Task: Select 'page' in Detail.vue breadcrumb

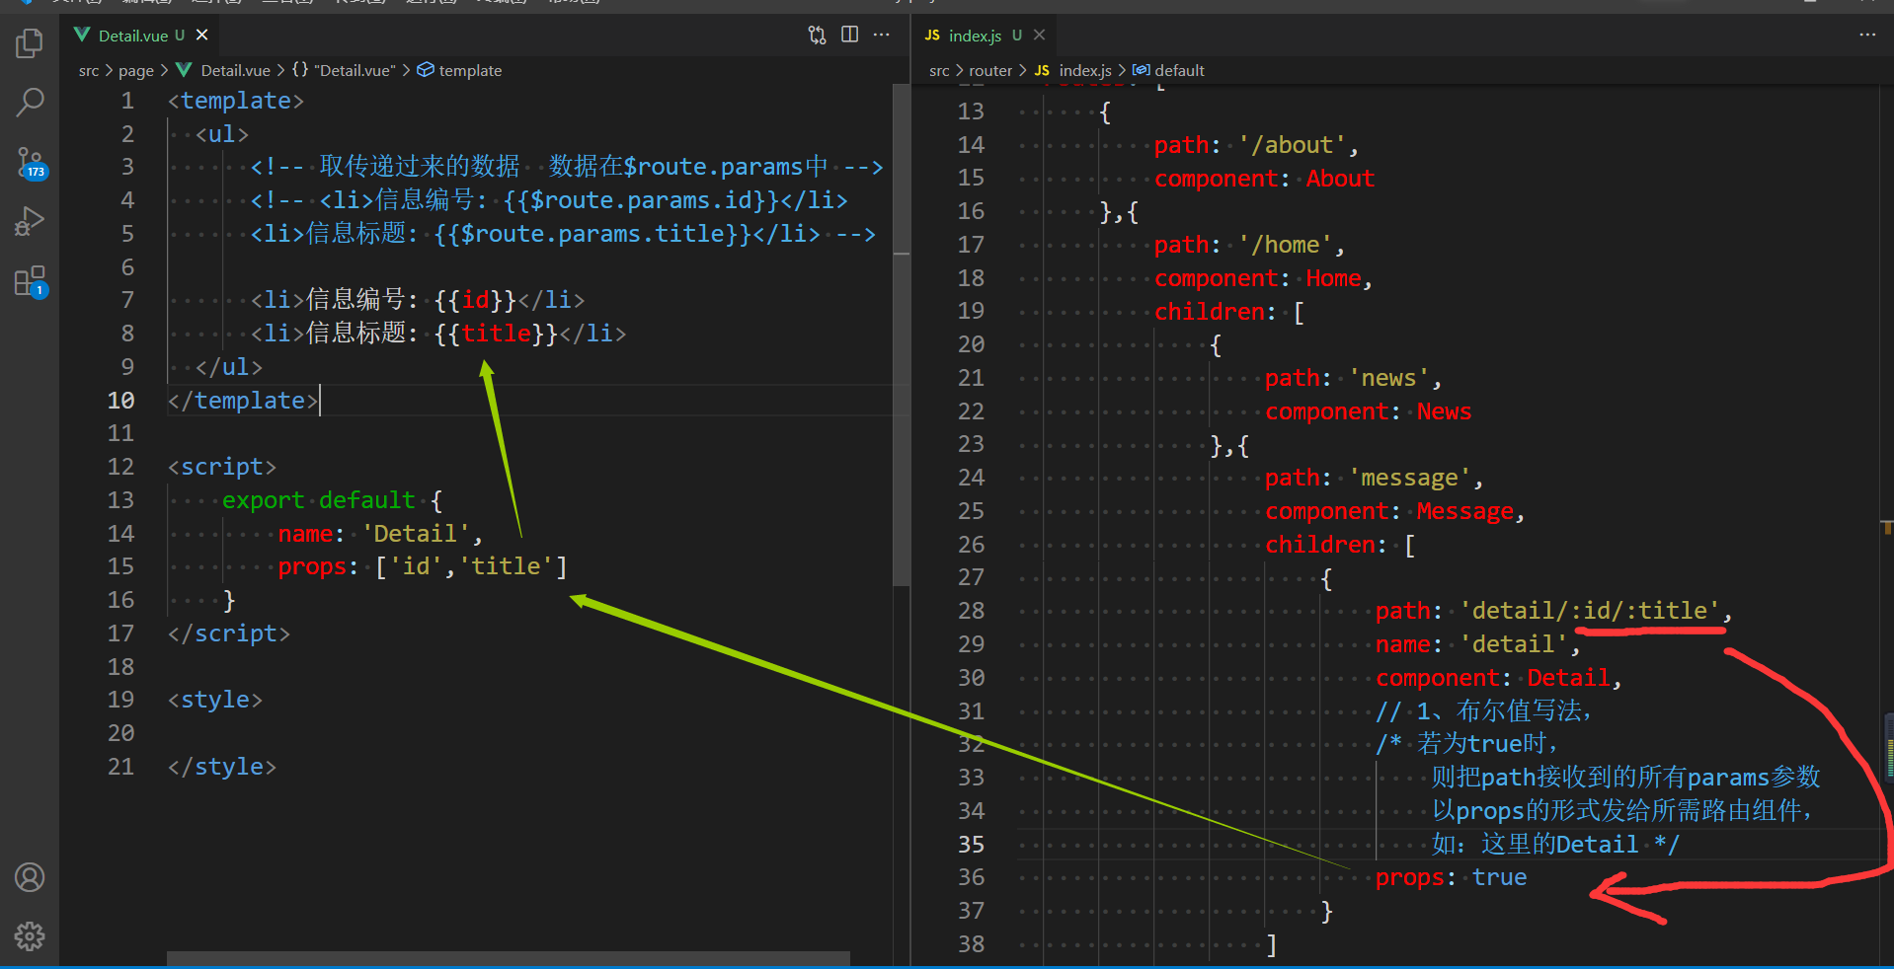Action: [136, 70]
